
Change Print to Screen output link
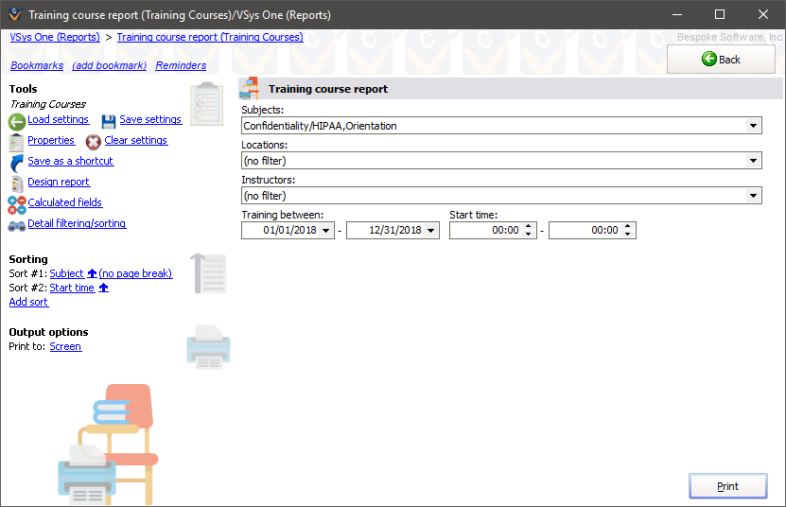click(65, 346)
